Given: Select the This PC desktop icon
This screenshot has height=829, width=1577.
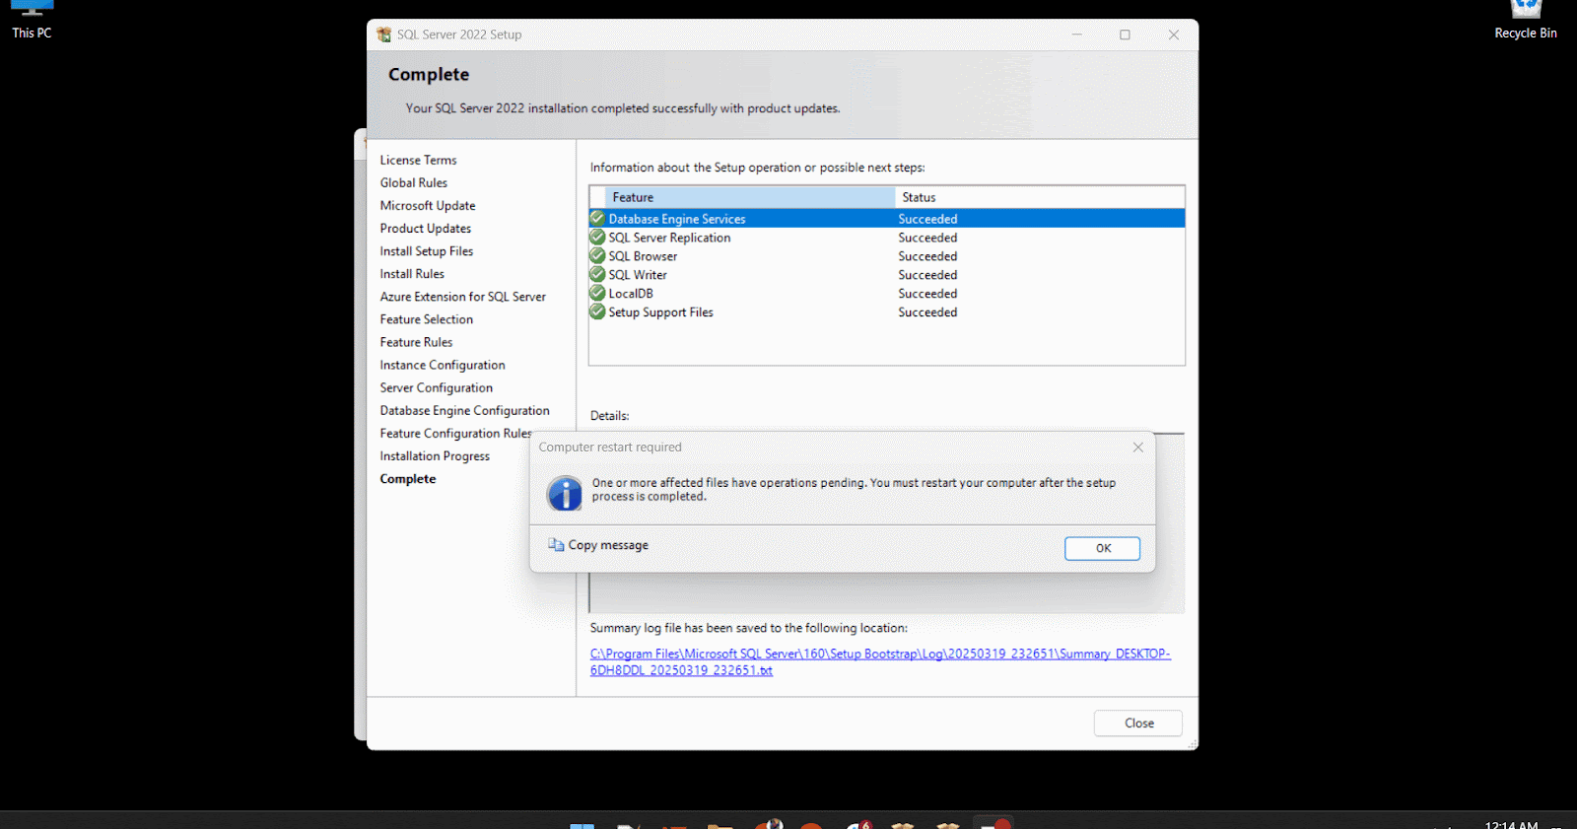Looking at the screenshot, I should click(x=32, y=20).
